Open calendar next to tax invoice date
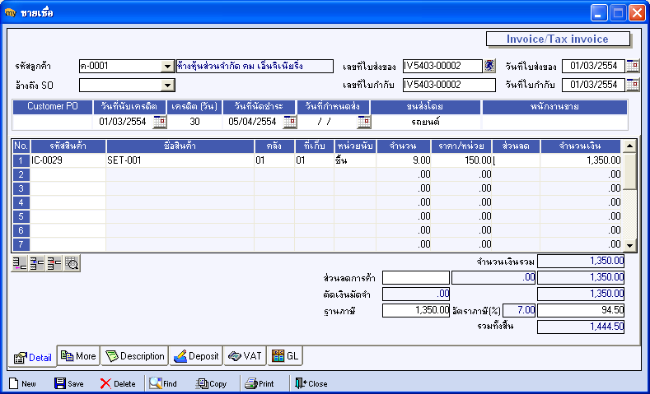This screenshot has height=394, width=650. coord(632,85)
